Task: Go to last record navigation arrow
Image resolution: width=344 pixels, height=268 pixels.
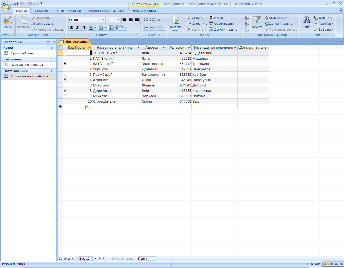Action: tap(100, 259)
